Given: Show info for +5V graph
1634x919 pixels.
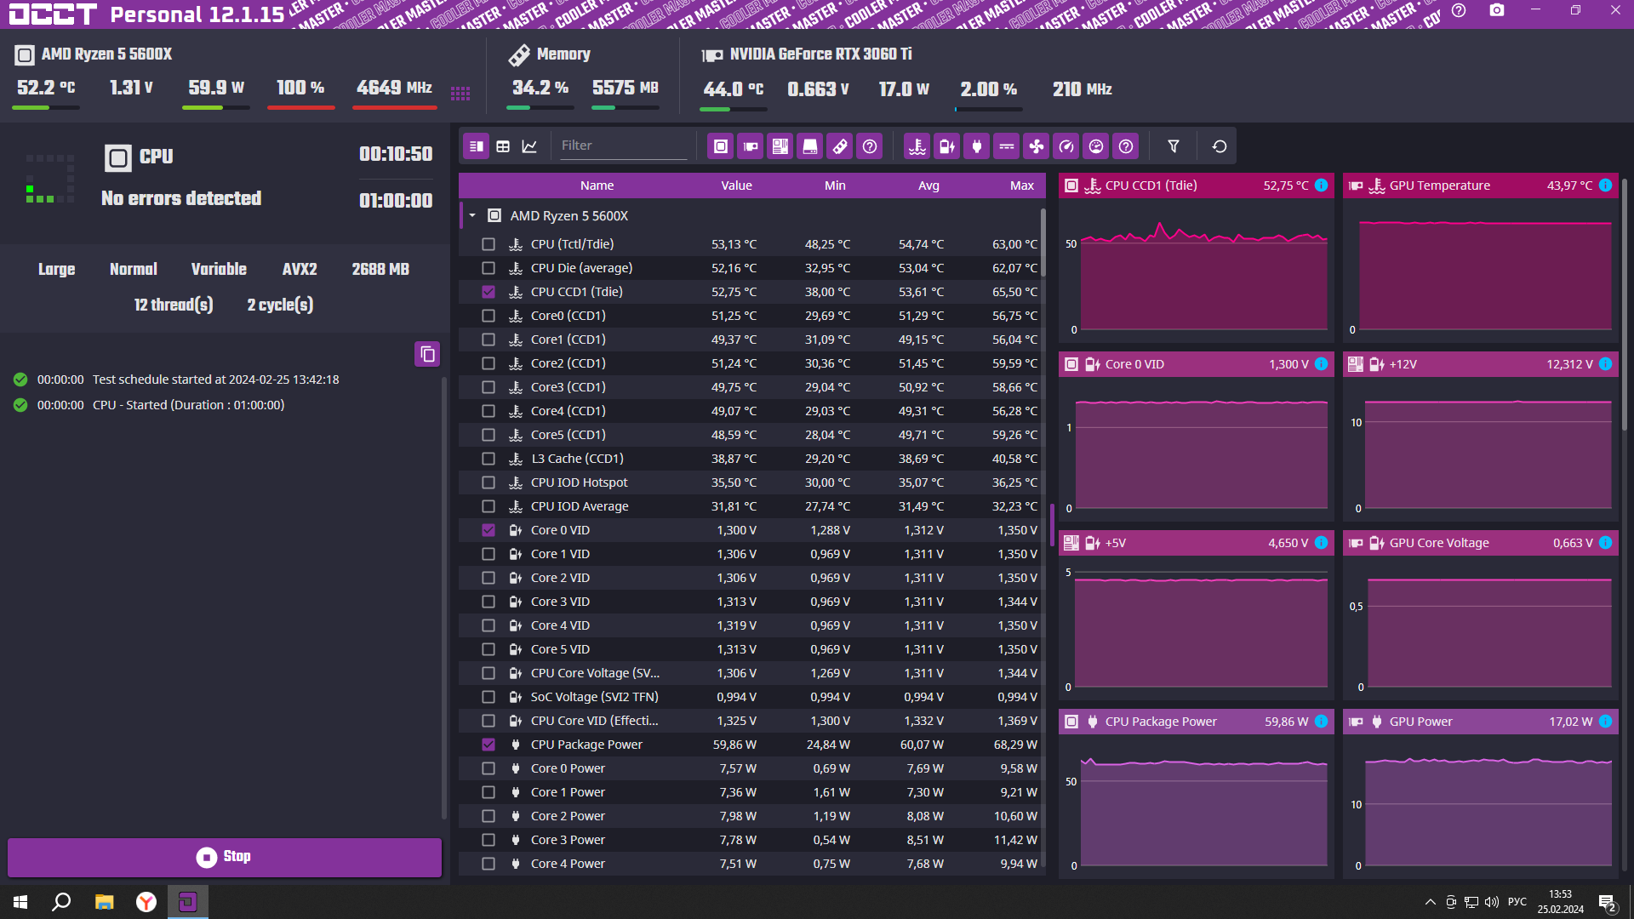Looking at the screenshot, I should pos(1321,543).
